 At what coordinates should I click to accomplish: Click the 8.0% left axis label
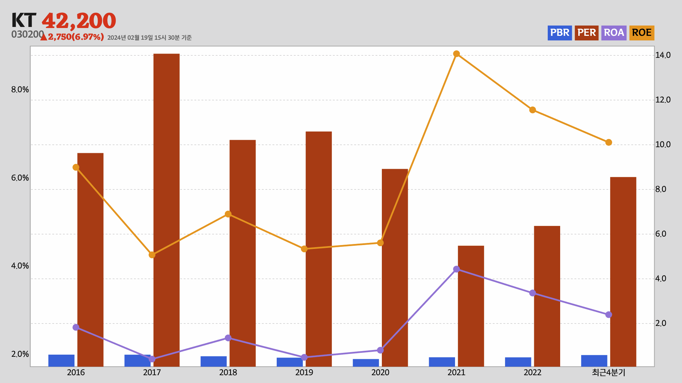(x=20, y=90)
